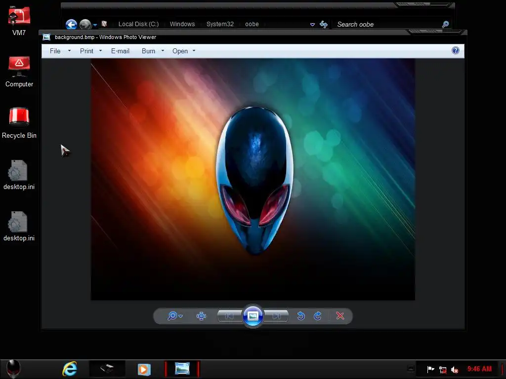506x379 pixels.
Task: Select the Computer desktop icon
Action: 19,72
